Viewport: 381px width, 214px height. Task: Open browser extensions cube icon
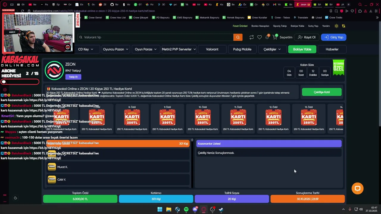click(360, 11)
